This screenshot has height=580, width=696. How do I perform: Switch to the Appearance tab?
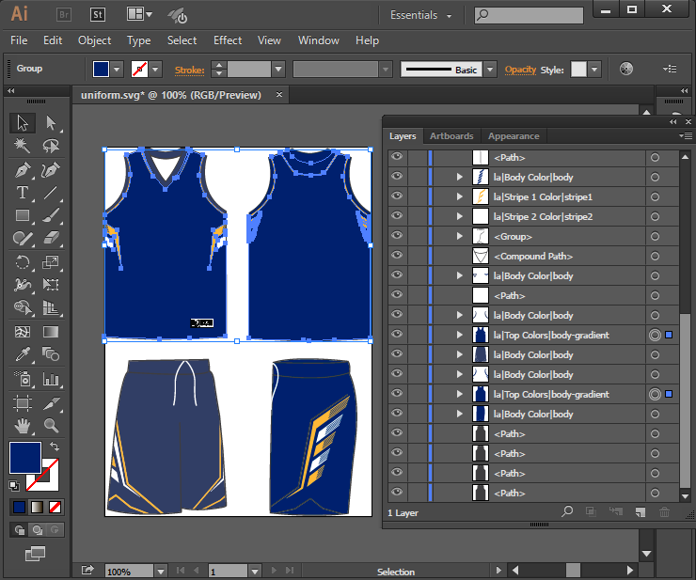coord(514,135)
